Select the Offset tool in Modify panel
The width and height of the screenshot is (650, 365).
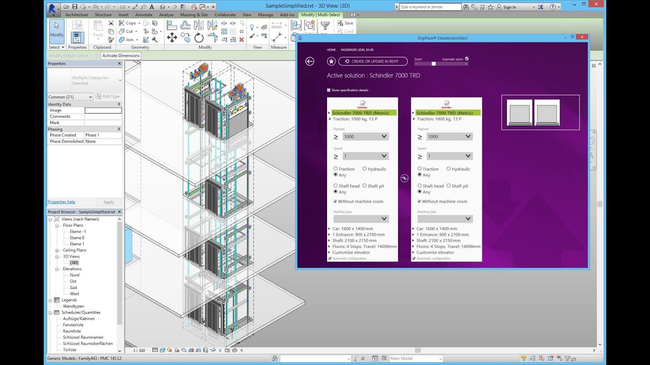pos(186,25)
